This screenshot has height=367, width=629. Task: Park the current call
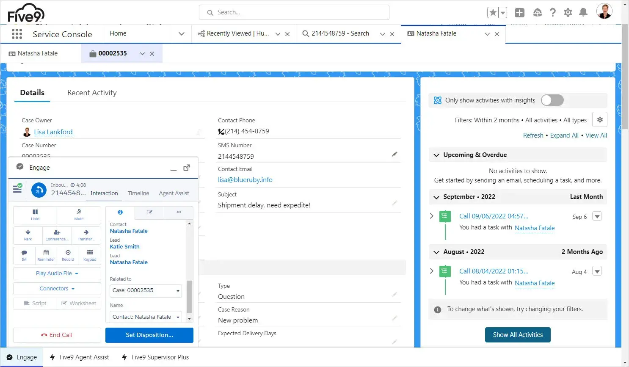pos(28,235)
